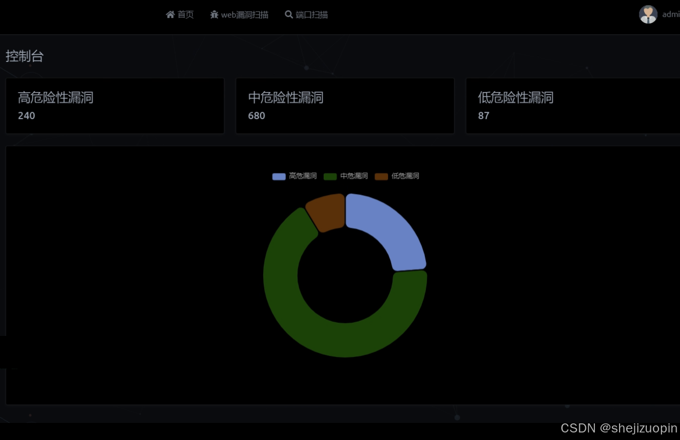
Task: Click the 中危险性漏洞 card title
Action: point(286,98)
